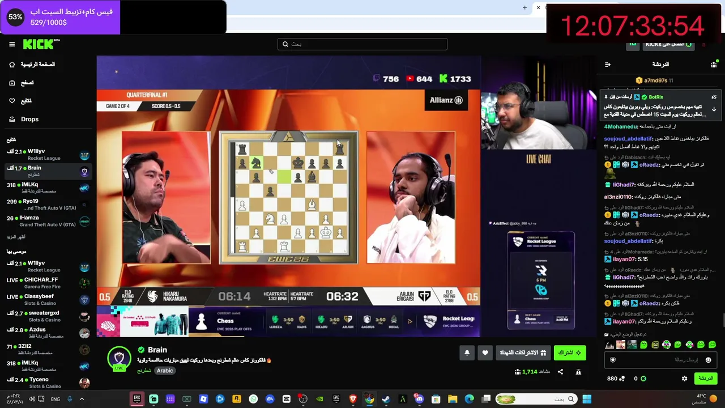Toggle the microphone icon in system tray

tap(70, 399)
